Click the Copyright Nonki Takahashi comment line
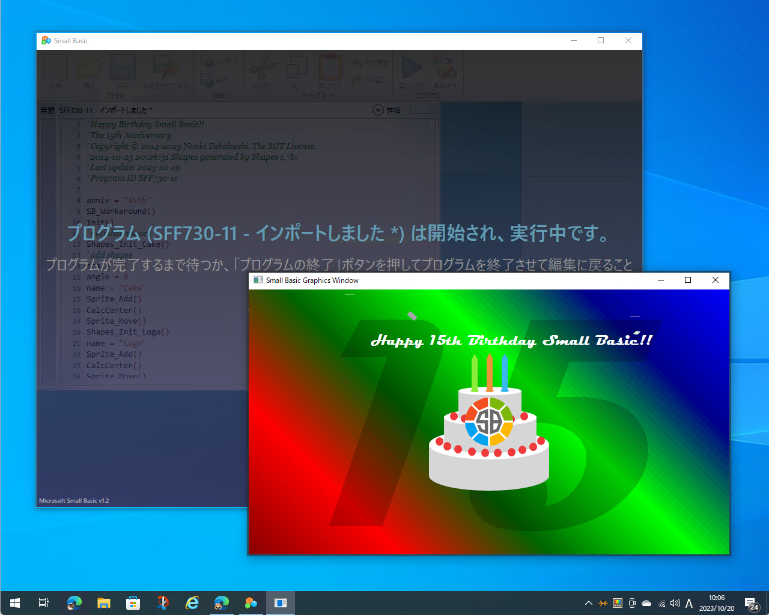The image size is (769, 615). [202, 146]
